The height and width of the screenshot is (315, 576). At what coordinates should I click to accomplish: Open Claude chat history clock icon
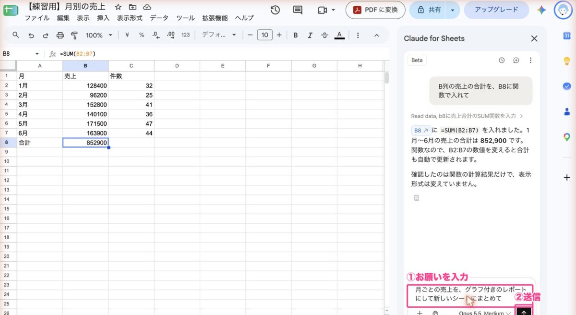pyautogui.click(x=502, y=60)
